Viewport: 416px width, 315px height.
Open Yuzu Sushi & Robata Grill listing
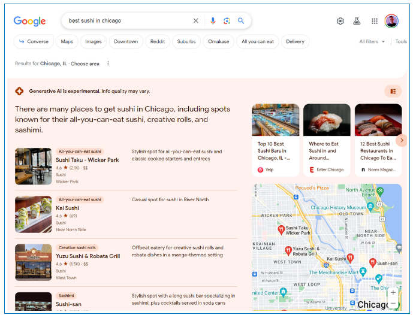point(88,256)
